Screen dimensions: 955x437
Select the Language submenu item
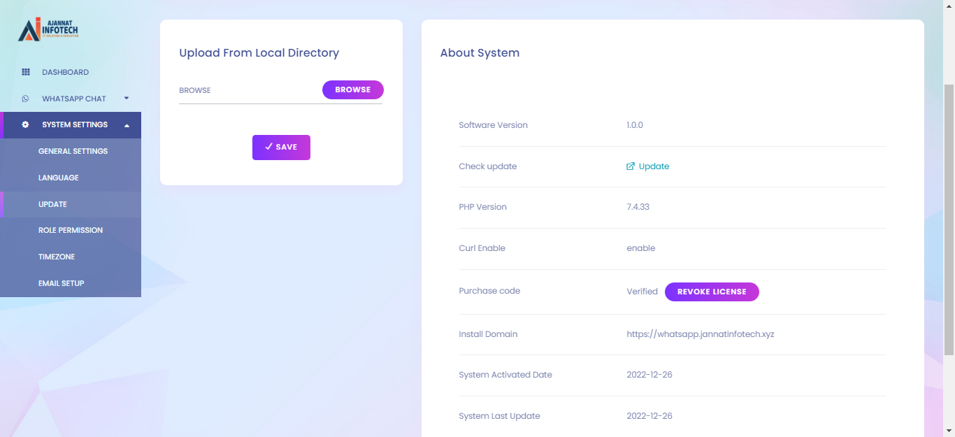58,178
